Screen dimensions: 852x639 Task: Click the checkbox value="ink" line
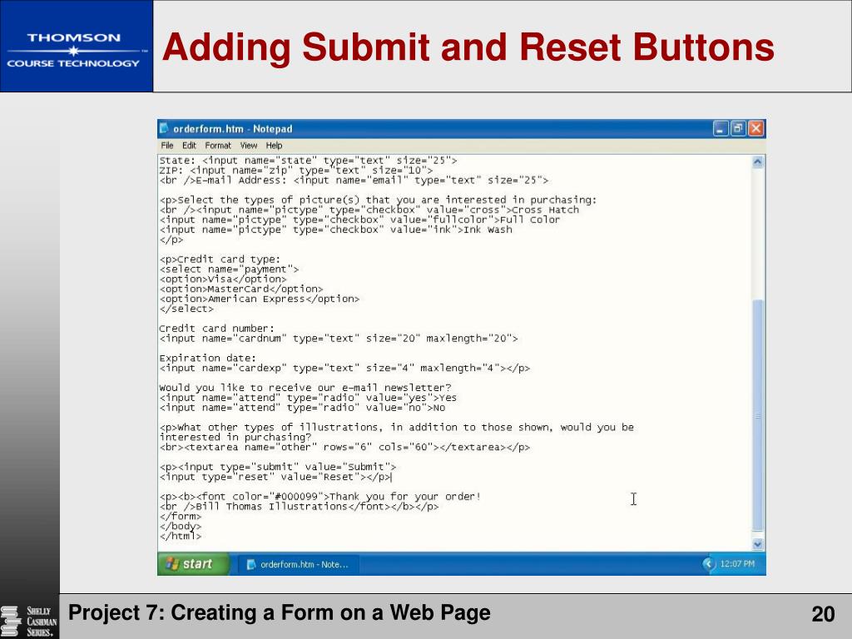tap(335, 230)
